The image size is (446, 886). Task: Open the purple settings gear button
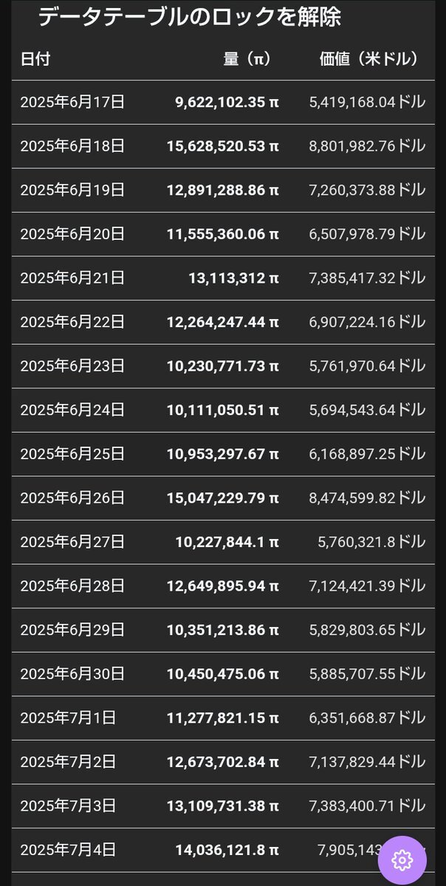click(402, 860)
